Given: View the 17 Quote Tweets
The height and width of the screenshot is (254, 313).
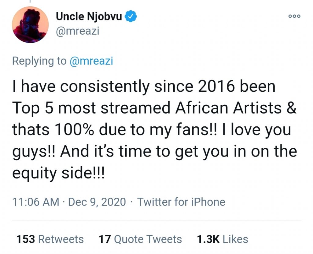Looking at the screenshot, I should click(x=140, y=239).
